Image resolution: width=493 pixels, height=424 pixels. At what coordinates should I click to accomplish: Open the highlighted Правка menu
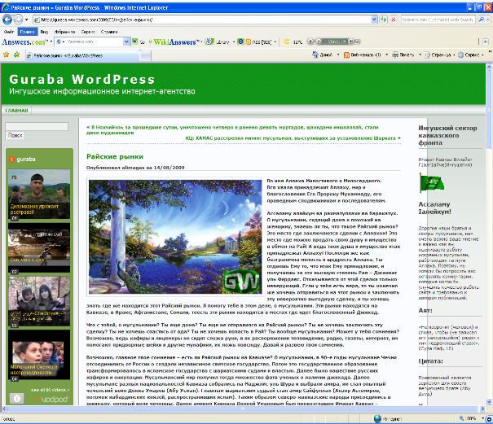coord(28,32)
